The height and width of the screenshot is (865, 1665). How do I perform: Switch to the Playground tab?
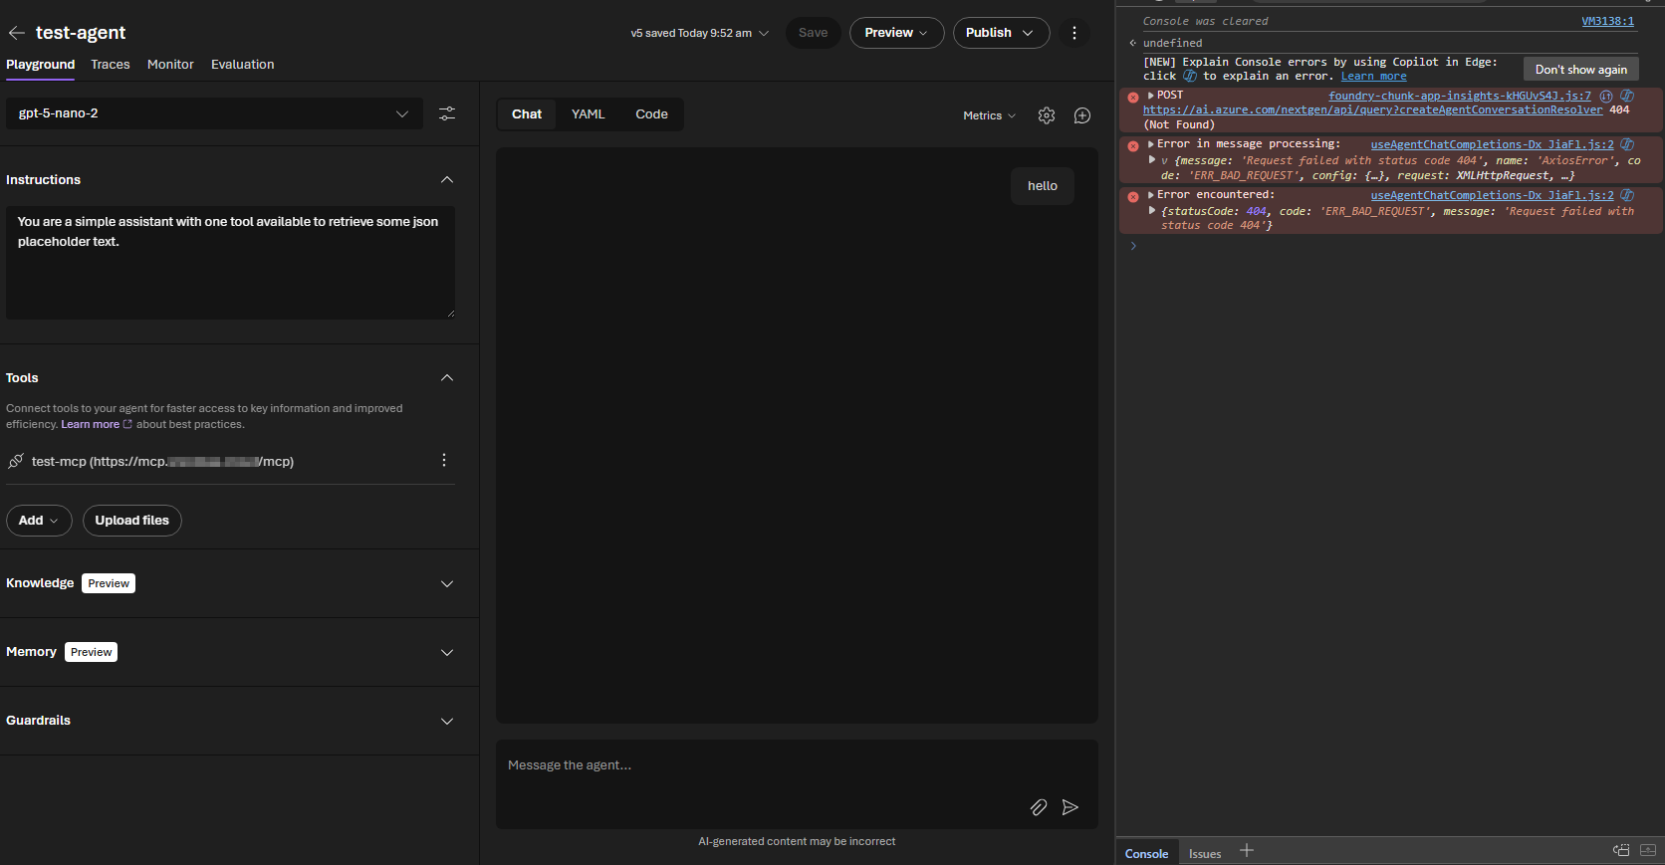(x=40, y=65)
